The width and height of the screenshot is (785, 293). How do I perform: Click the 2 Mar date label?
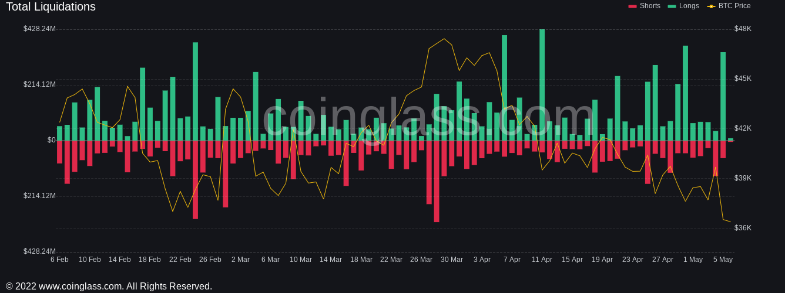tap(240, 260)
